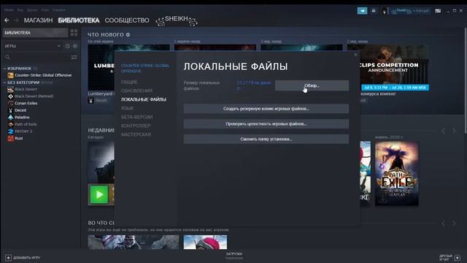Click the blue local files disk size link
The image size is (467, 263).
254,85
